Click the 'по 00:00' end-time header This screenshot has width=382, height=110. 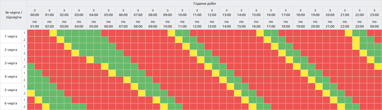(374, 24)
